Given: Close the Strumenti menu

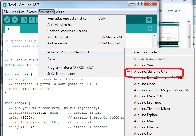Looking at the screenshot, I should pos(46,12).
